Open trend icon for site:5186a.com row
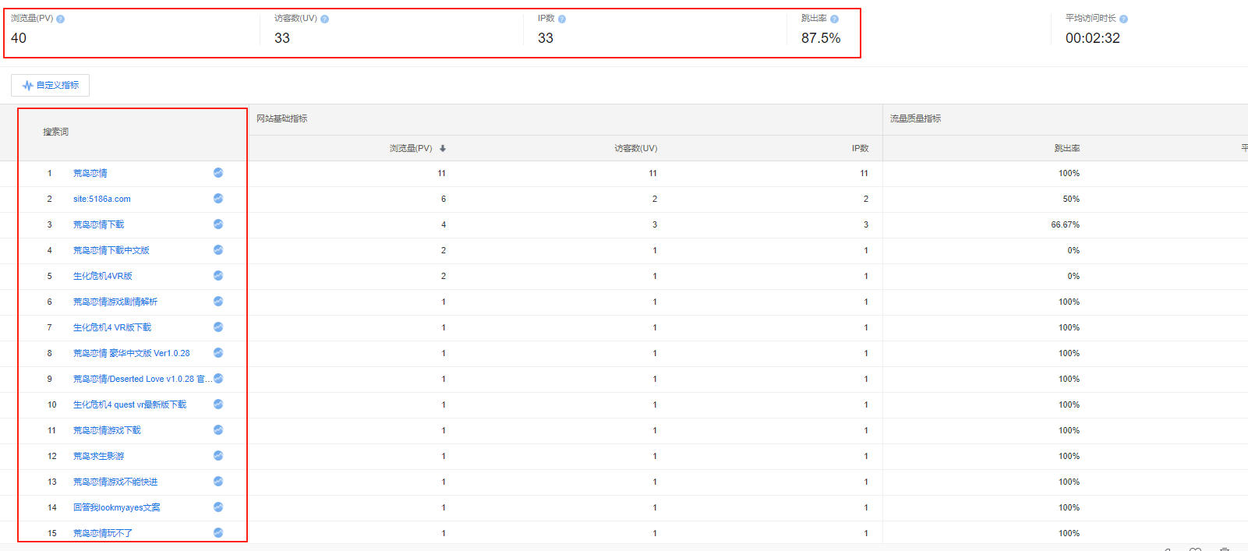The width and height of the screenshot is (1248, 551). tap(218, 199)
